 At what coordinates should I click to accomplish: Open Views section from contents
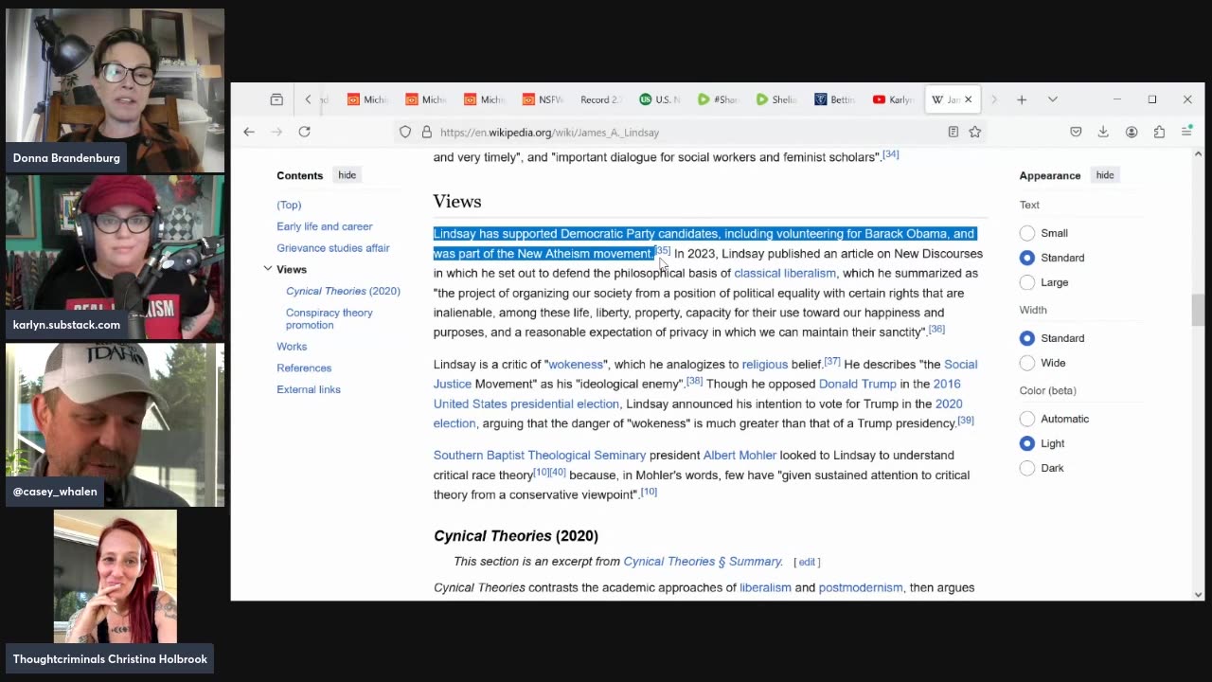click(292, 270)
